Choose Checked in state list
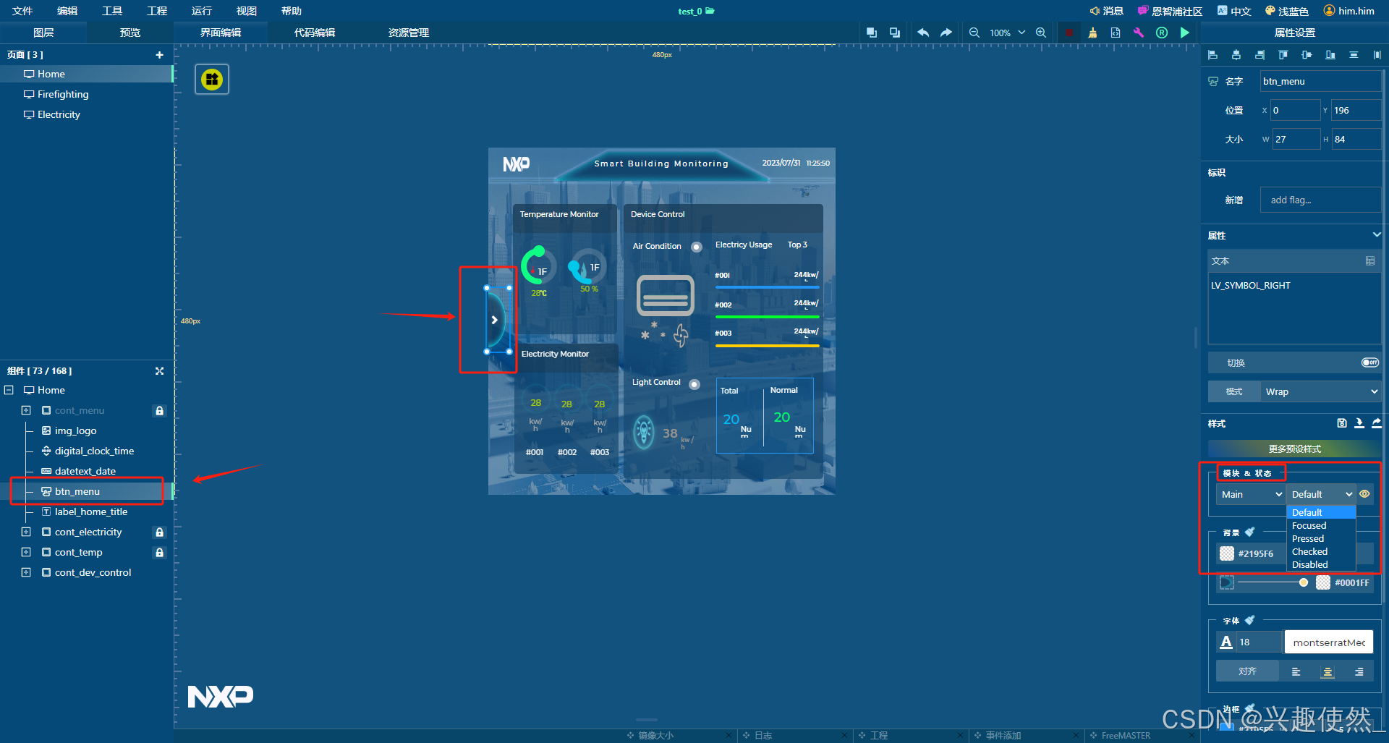1389x743 pixels. [x=1321, y=551]
